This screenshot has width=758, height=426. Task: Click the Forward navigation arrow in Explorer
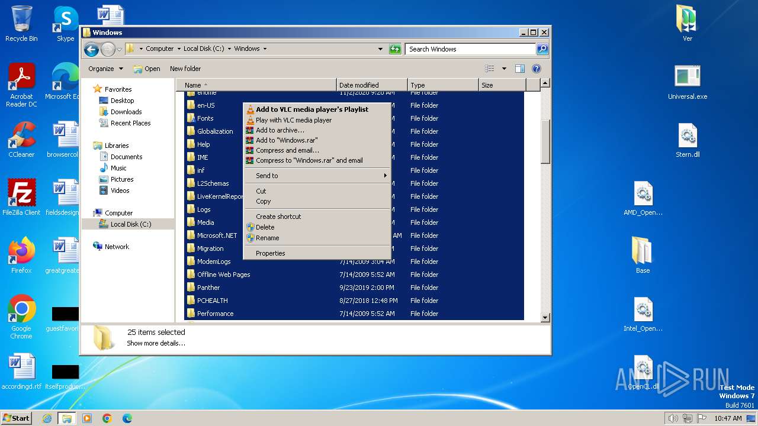coord(108,49)
